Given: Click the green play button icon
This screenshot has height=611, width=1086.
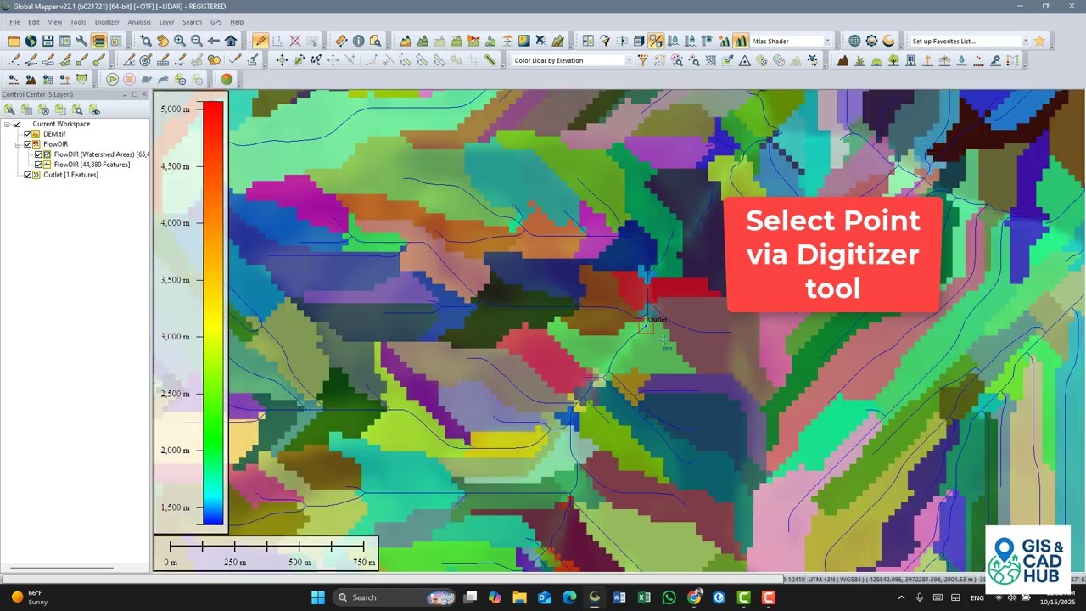Looking at the screenshot, I should (112, 79).
